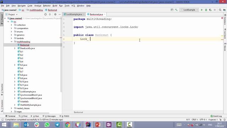
Task: Open the VCS menu
Action: click(x=73, y=6)
